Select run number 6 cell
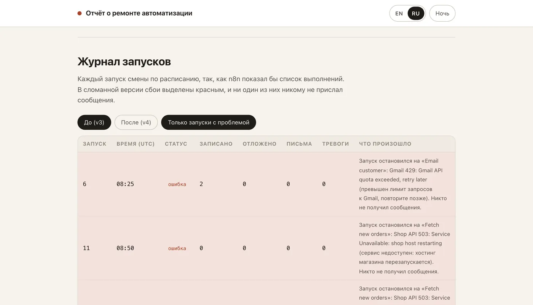 [85, 184]
